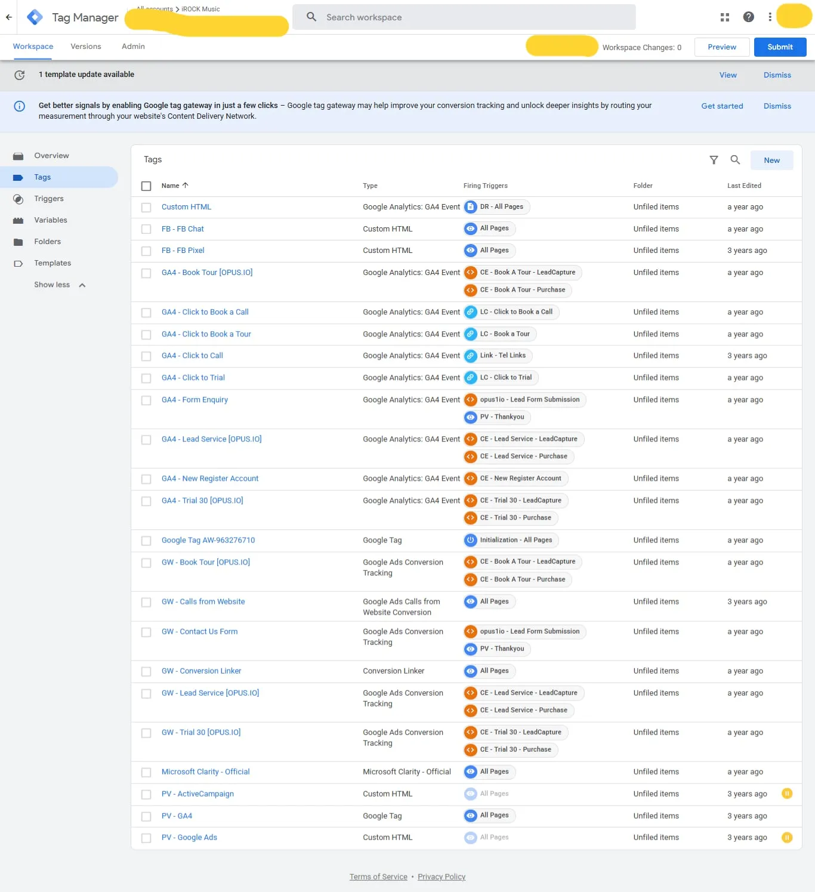Open Triggers in the sidebar
Image resolution: width=815 pixels, height=892 pixels.
point(49,199)
